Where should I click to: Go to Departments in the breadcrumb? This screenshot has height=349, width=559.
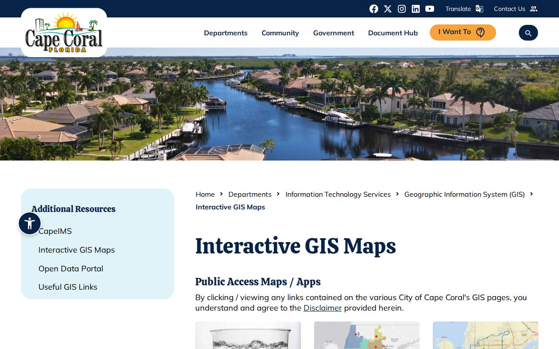[250, 194]
